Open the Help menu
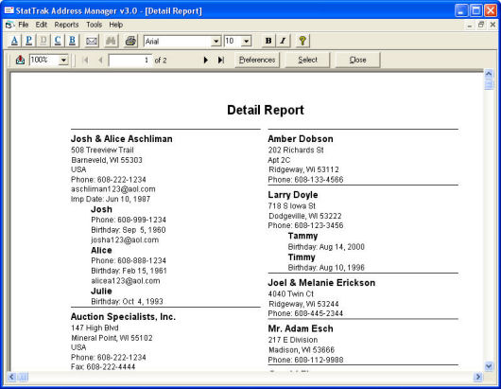Viewport: 501px width, 389px height. click(x=115, y=25)
